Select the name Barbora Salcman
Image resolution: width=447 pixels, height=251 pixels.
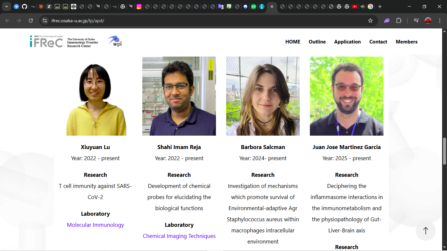(263, 147)
